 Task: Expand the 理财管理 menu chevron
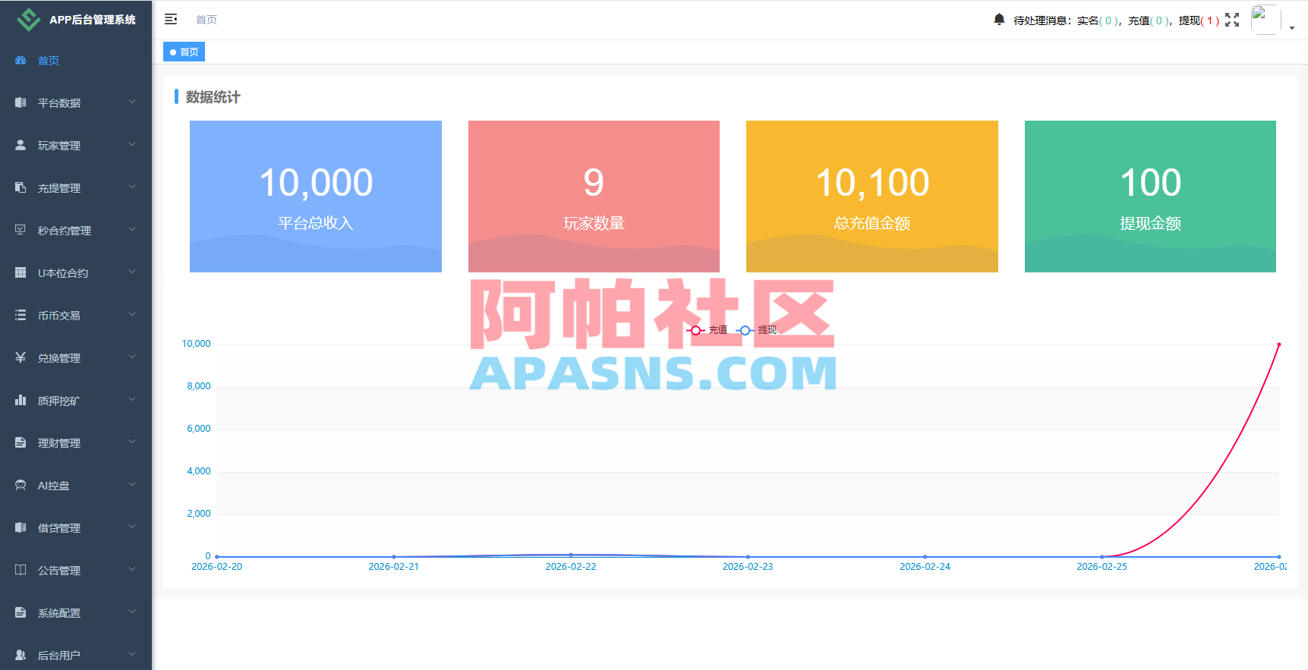point(132,442)
